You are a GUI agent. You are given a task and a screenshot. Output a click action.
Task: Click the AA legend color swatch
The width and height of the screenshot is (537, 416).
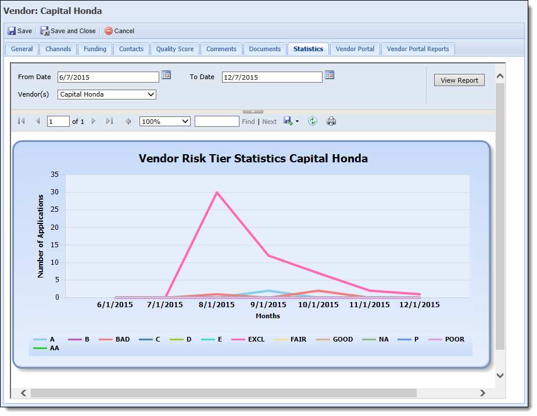click(x=40, y=349)
